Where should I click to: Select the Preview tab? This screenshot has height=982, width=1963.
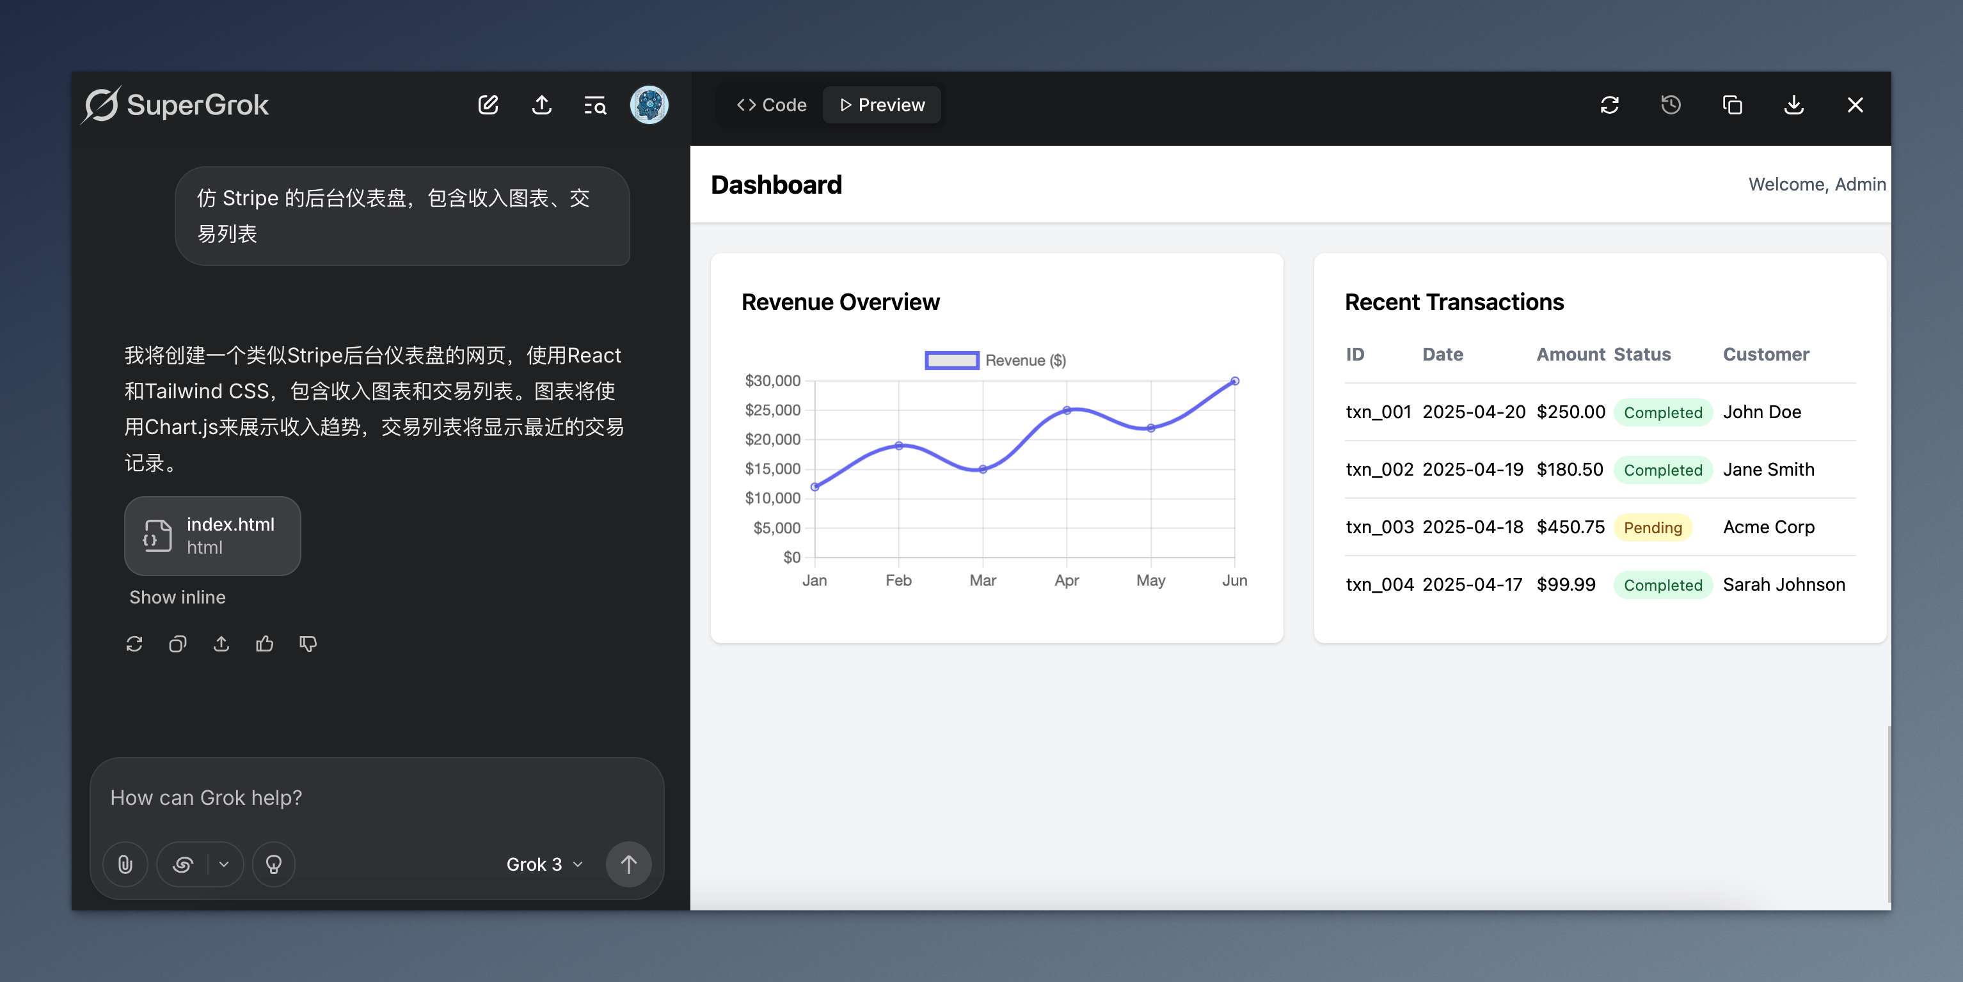click(882, 105)
